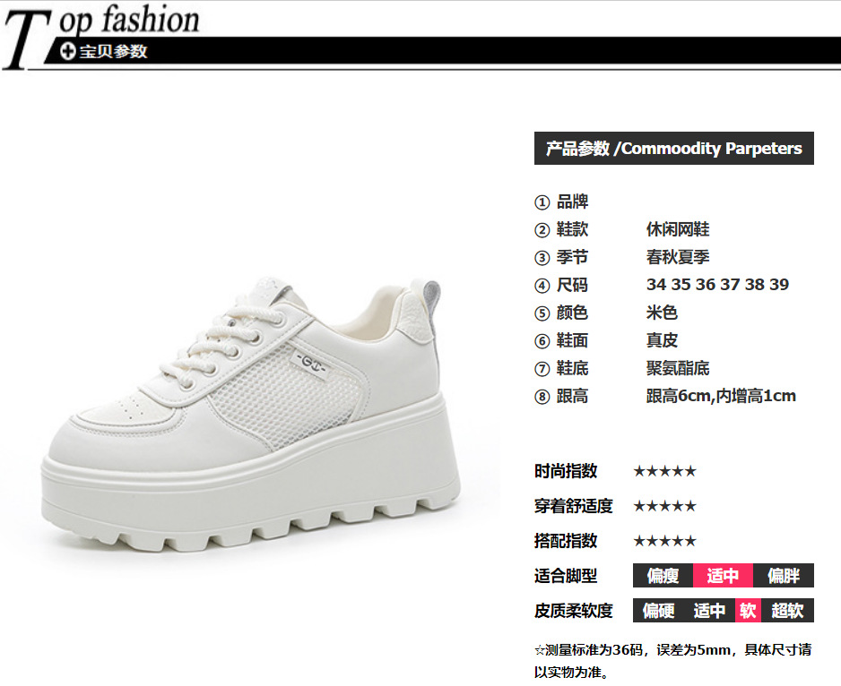Click the 休闲网鞋 shoe style value
This screenshot has height=686, width=841.
678,229
